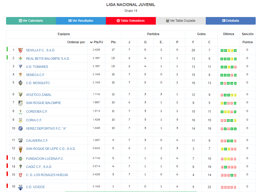Click the U.D. Tomares crest icon
The image size is (262, 192).
(20, 67)
